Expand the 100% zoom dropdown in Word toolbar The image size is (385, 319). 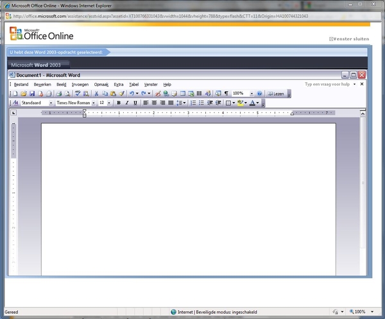click(252, 94)
